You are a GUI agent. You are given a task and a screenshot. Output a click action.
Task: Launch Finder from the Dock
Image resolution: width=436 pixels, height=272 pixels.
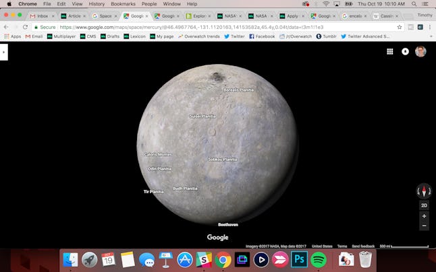point(71,260)
